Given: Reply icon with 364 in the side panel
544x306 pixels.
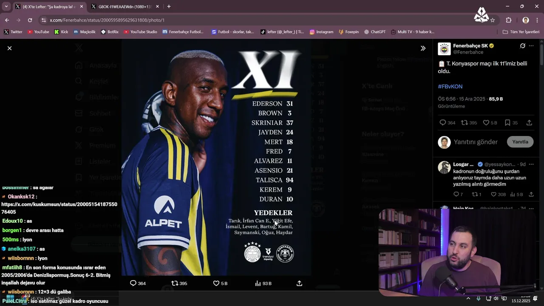Looking at the screenshot, I should pyautogui.click(x=443, y=122).
